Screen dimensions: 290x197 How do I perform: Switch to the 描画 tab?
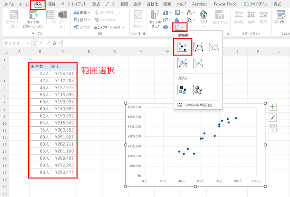coord(51,4)
